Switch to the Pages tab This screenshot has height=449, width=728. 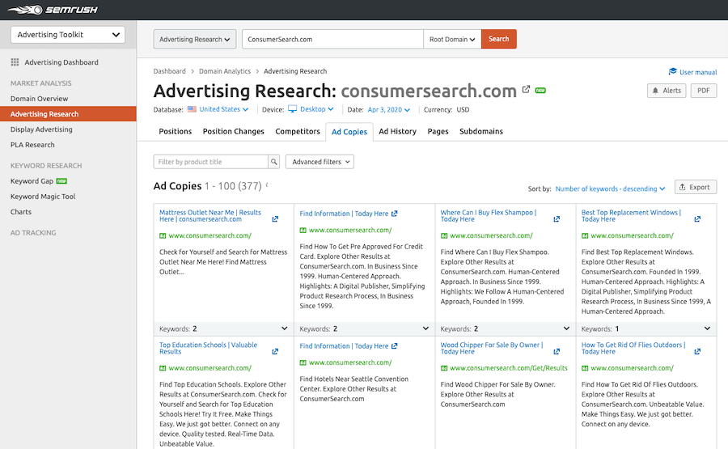(x=438, y=131)
